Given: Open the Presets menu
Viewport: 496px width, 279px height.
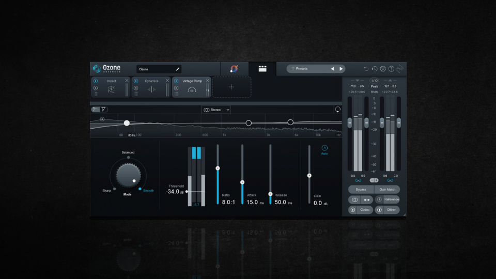Looking at the screenshot, I should click(x=302, y=69).
